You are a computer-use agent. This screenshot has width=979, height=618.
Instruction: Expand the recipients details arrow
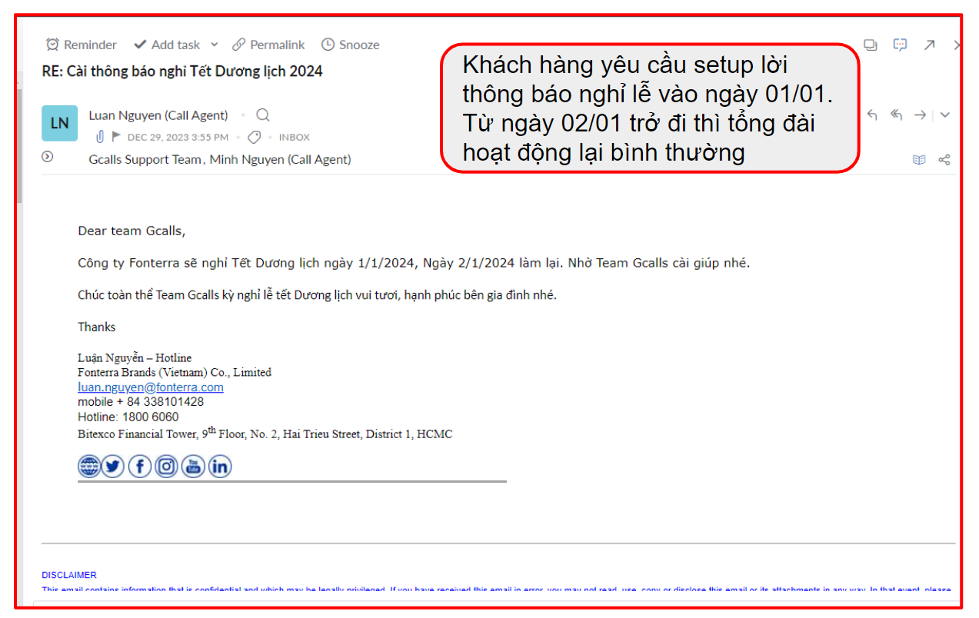pos(48,157)
